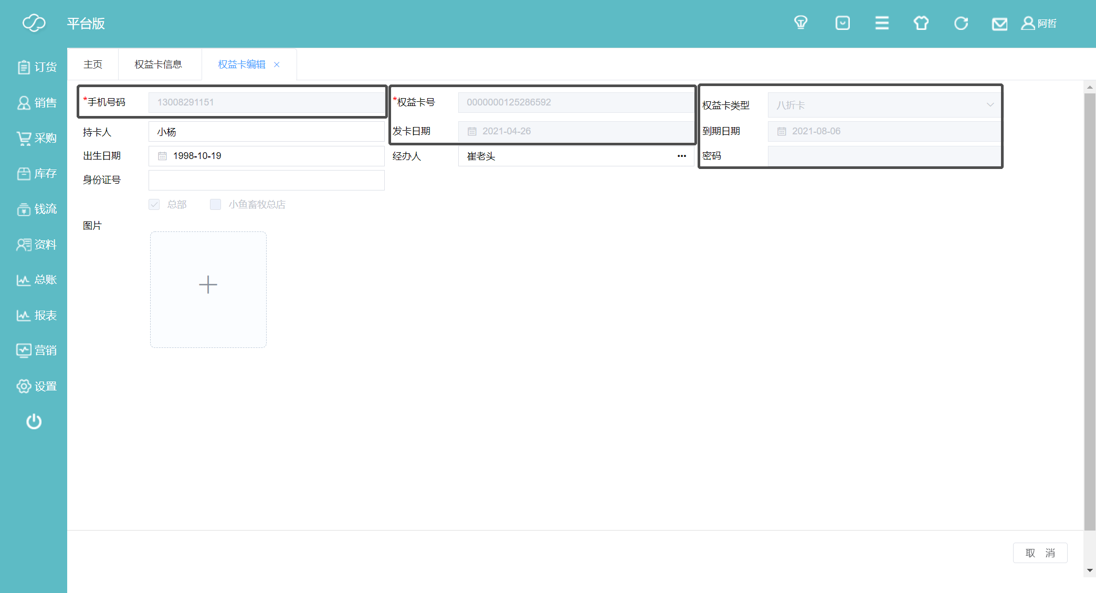Viewport: 1096px width, 593px height.
Task: Open the mail envelope icon
Action: pyautogui.click(x=999, y=24)
